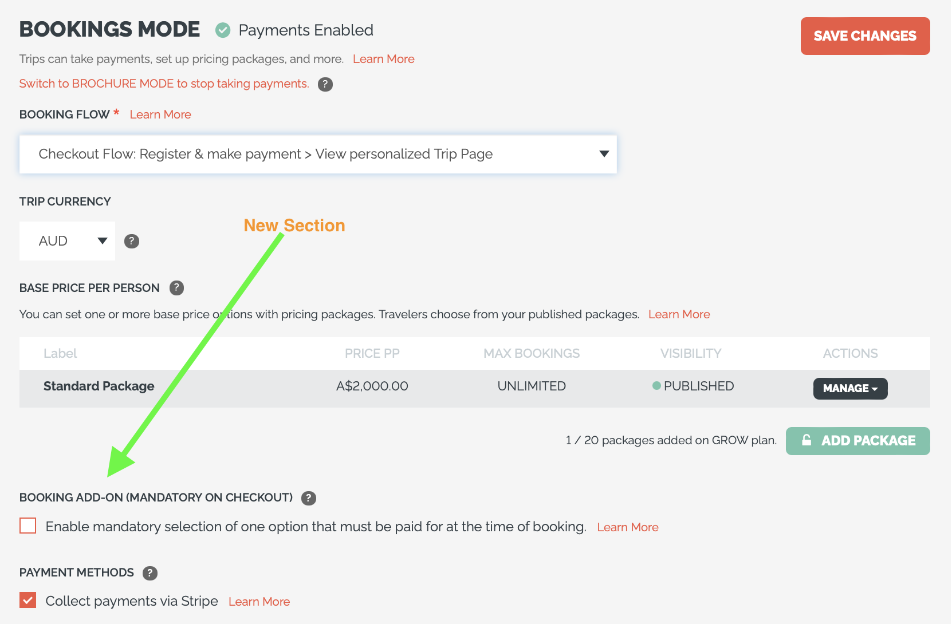Open the AUD currency dropdown
The width and height of the screenshot is (952, 624).
click(67, 241)
